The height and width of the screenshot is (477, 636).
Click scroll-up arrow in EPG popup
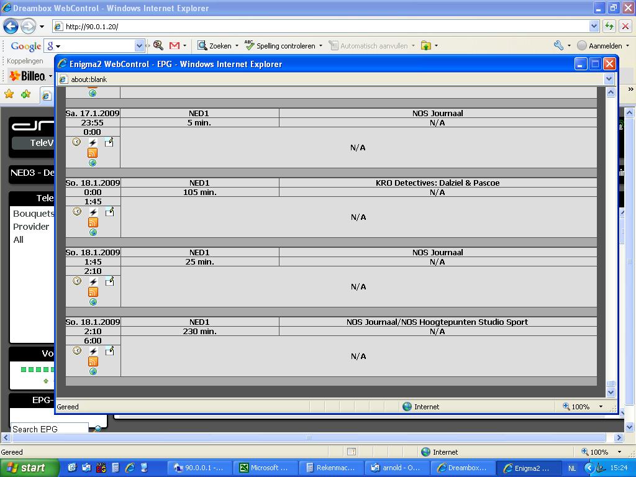point(611,93)
